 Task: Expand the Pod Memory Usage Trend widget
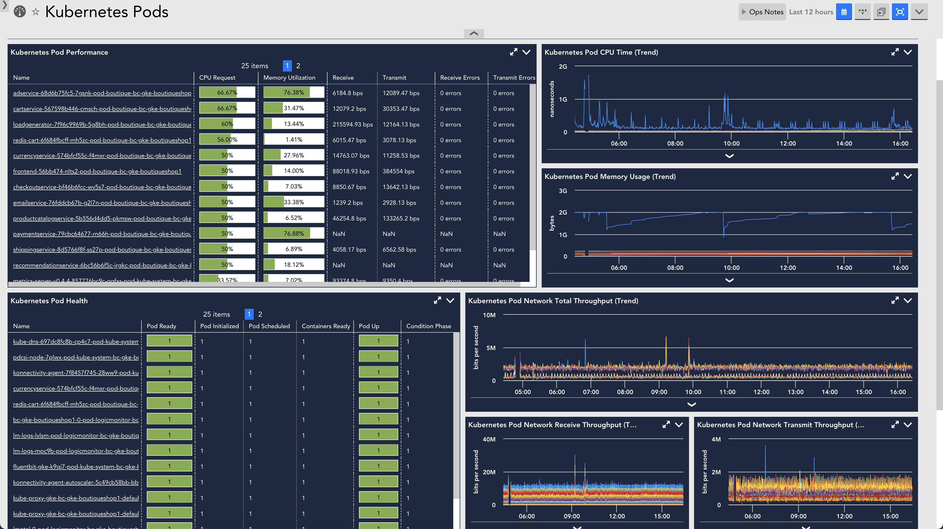click(x=895, y=176)
